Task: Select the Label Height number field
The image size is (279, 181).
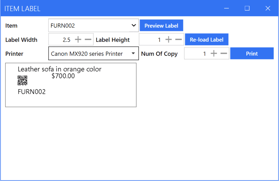Action: click(151, 40)
